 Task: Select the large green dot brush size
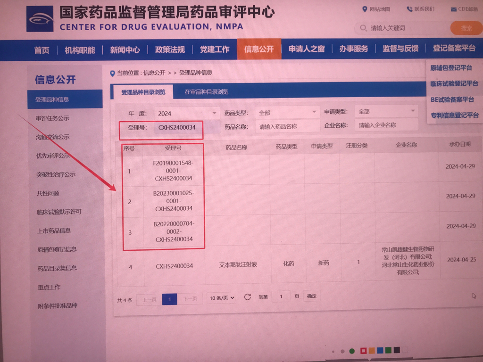[352, 351]
